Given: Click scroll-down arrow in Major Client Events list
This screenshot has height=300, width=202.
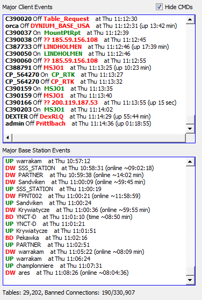Looking at the screenshot, I should (190, 129).
